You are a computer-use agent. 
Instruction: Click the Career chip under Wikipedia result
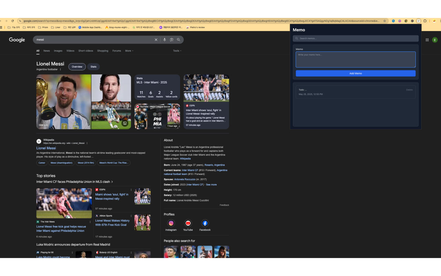coord(42,163)
